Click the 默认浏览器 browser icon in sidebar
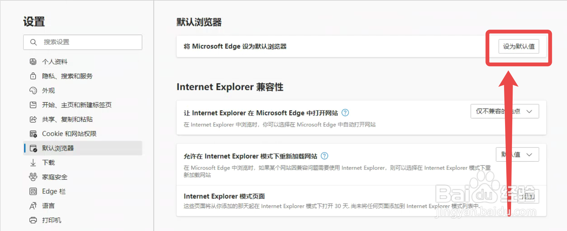The image size is (567, 231). [x=33, y=148]
